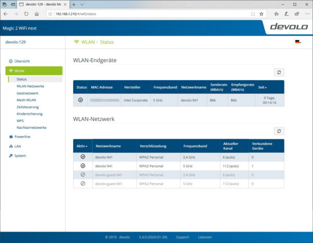Screen dimensions: 313x243
Task: Open Gastnetzwerk settings
Action: (27, 93)
